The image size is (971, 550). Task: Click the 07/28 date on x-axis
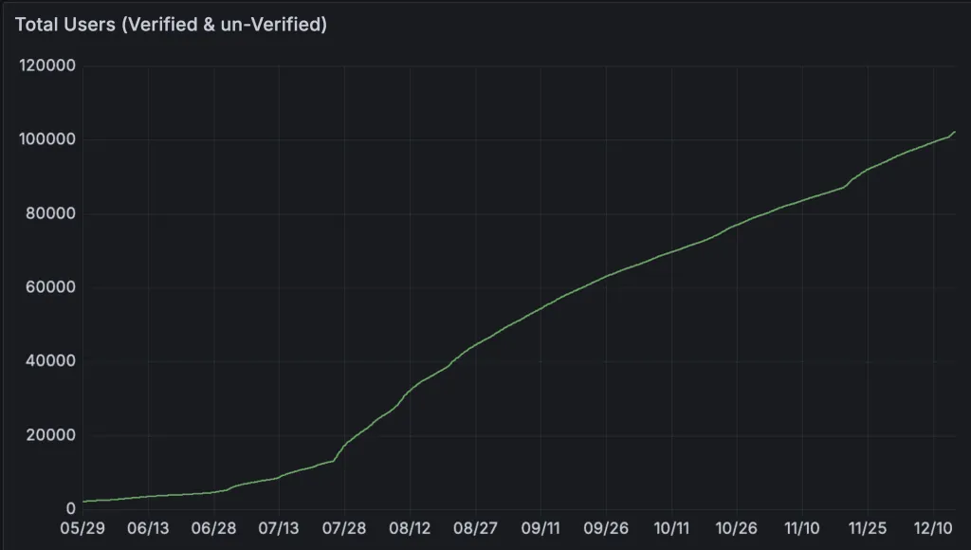pos(345,528)
